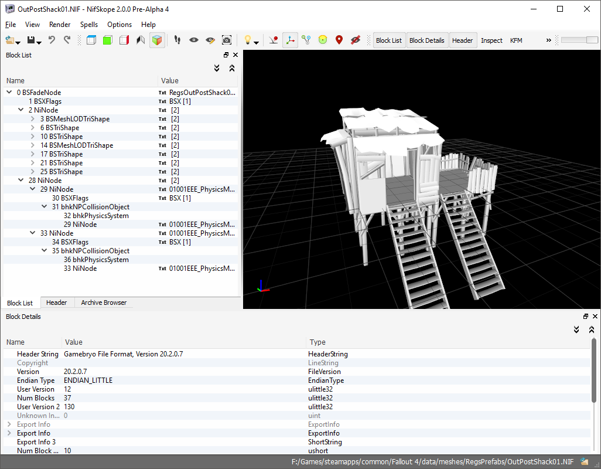This screenshot has height=469, width=601.
Task: Float the Block Details panel
Action: pyautogui.click(x=586, y=317)
